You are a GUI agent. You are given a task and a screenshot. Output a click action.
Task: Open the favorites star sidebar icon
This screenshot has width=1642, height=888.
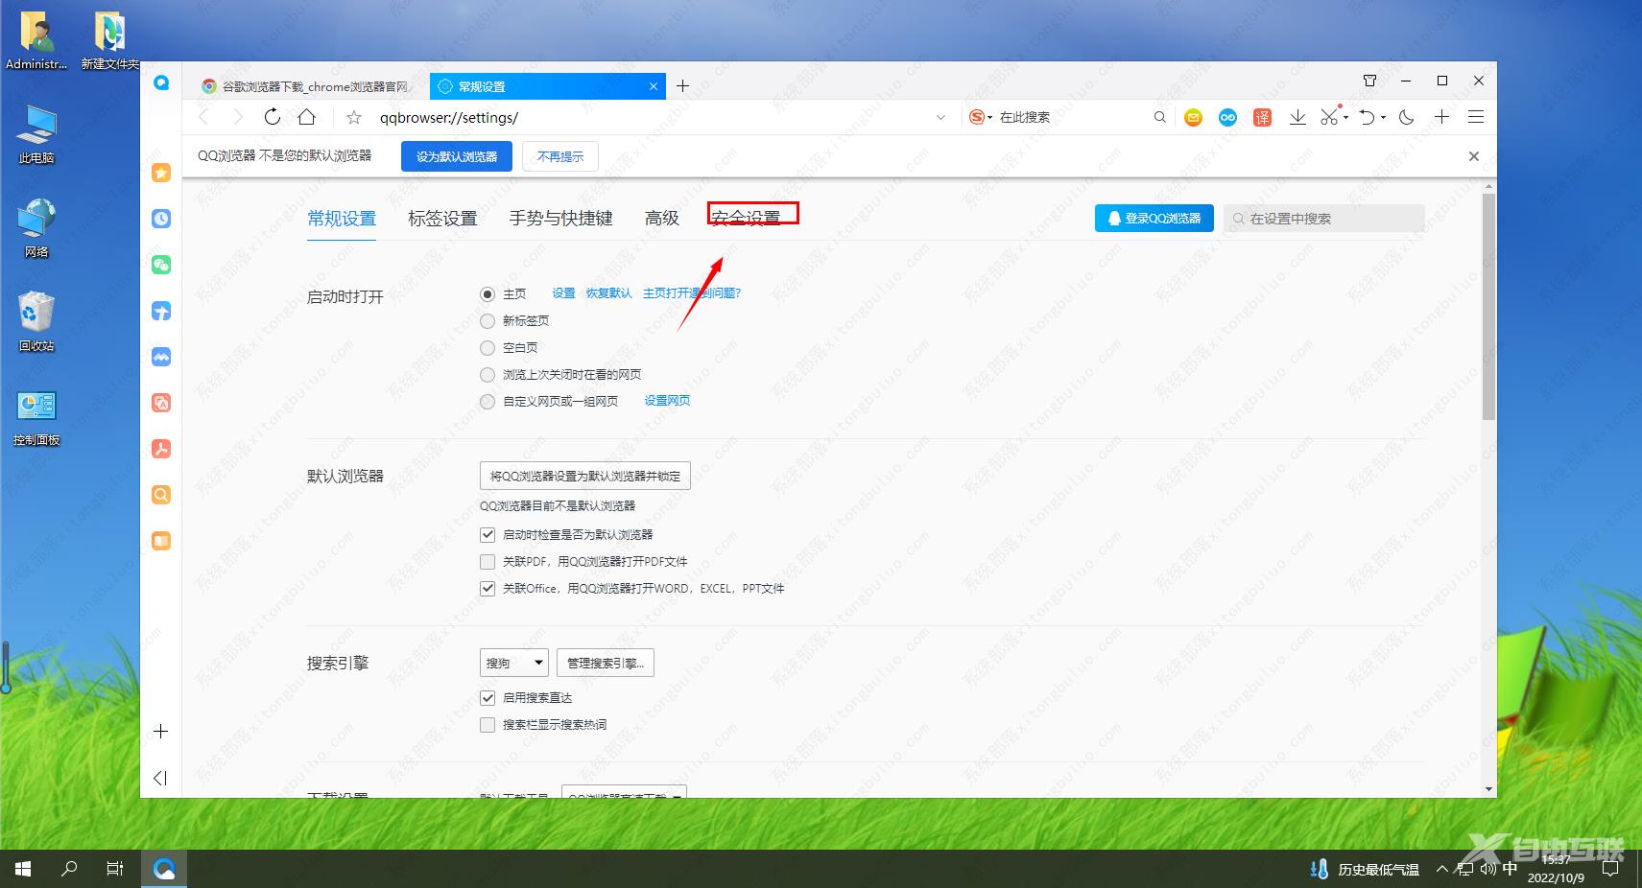click(161, 173)
